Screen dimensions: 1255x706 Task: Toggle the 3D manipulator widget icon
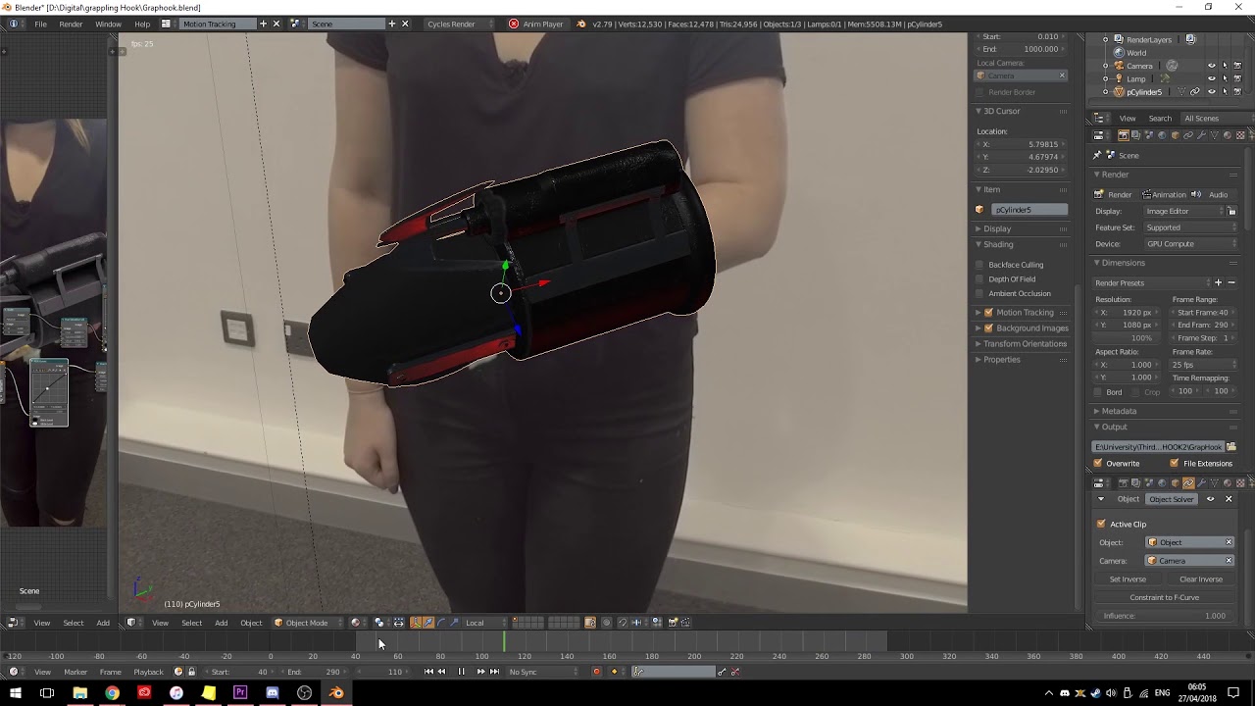pos(416,623)
